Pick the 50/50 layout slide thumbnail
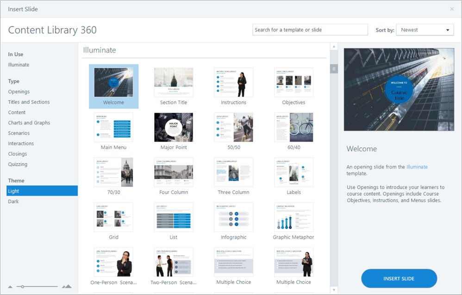Image resolution: width=462 pixels, height=295 pixels. pos(234,127)
